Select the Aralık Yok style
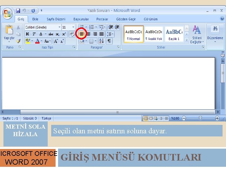Screen dimensions: 226x169 click(154, 34)
